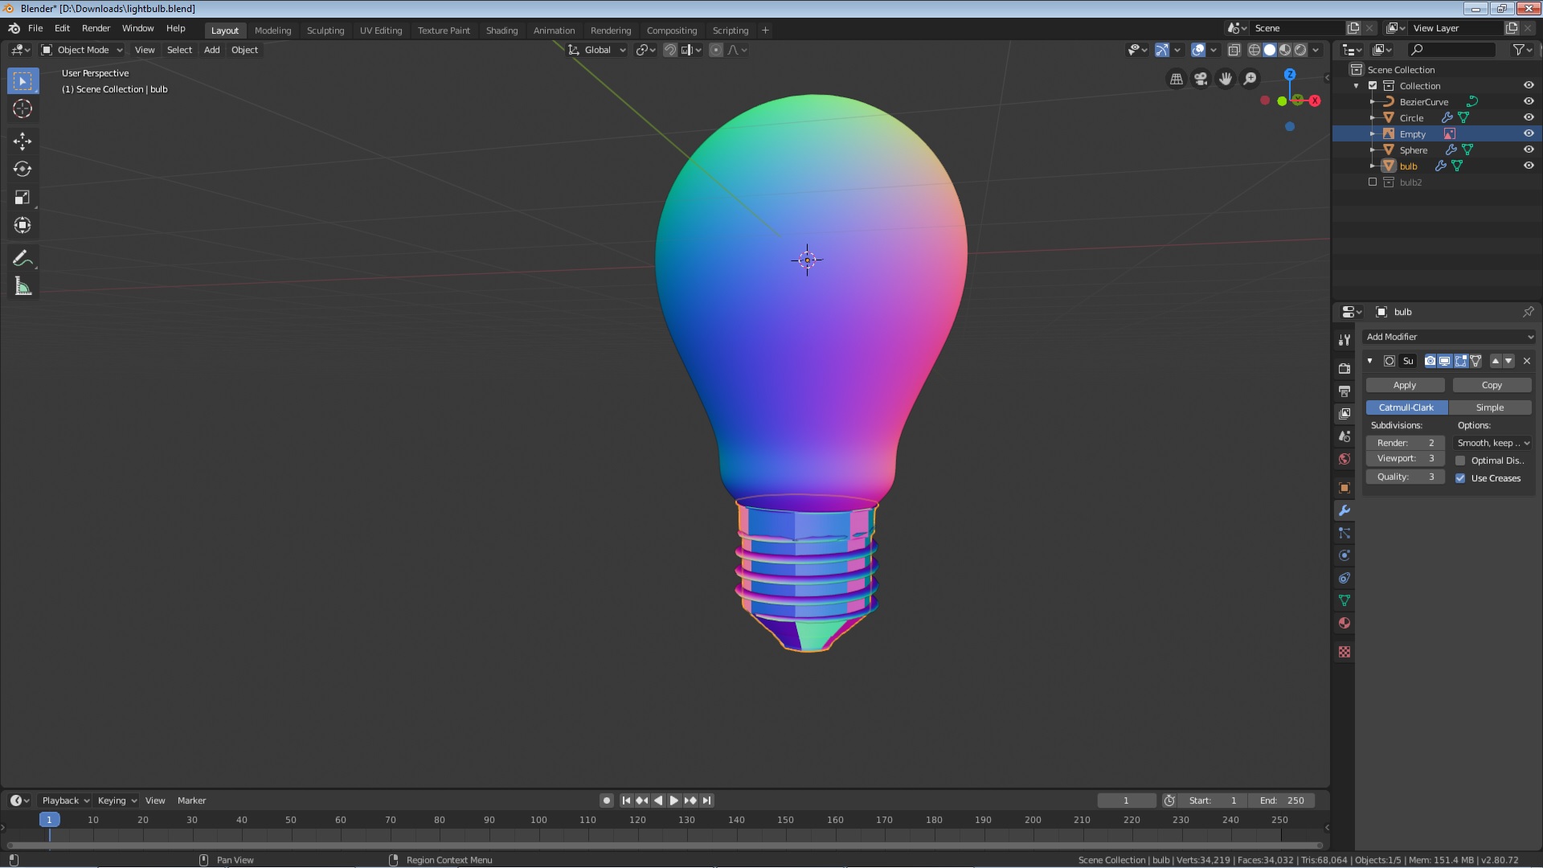Viewport: 1543px width, 868px height.
Task: Open the Add menu in viewport header
Action: 211,50
